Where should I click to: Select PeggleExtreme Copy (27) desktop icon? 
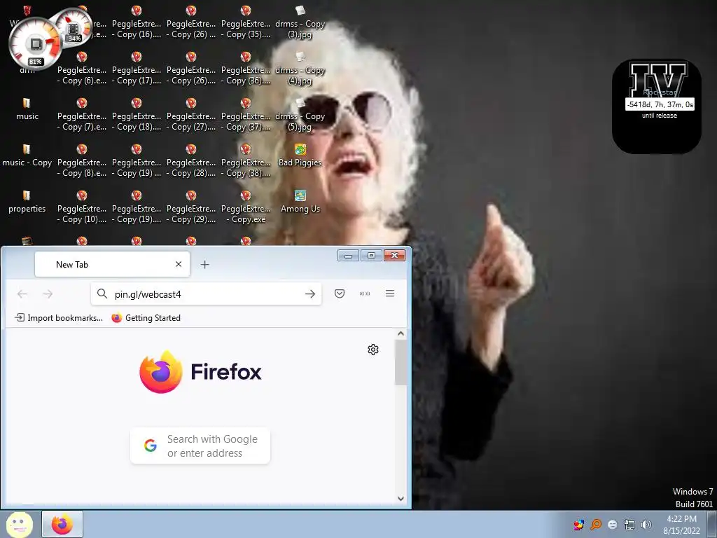click(x=191, y=114)
